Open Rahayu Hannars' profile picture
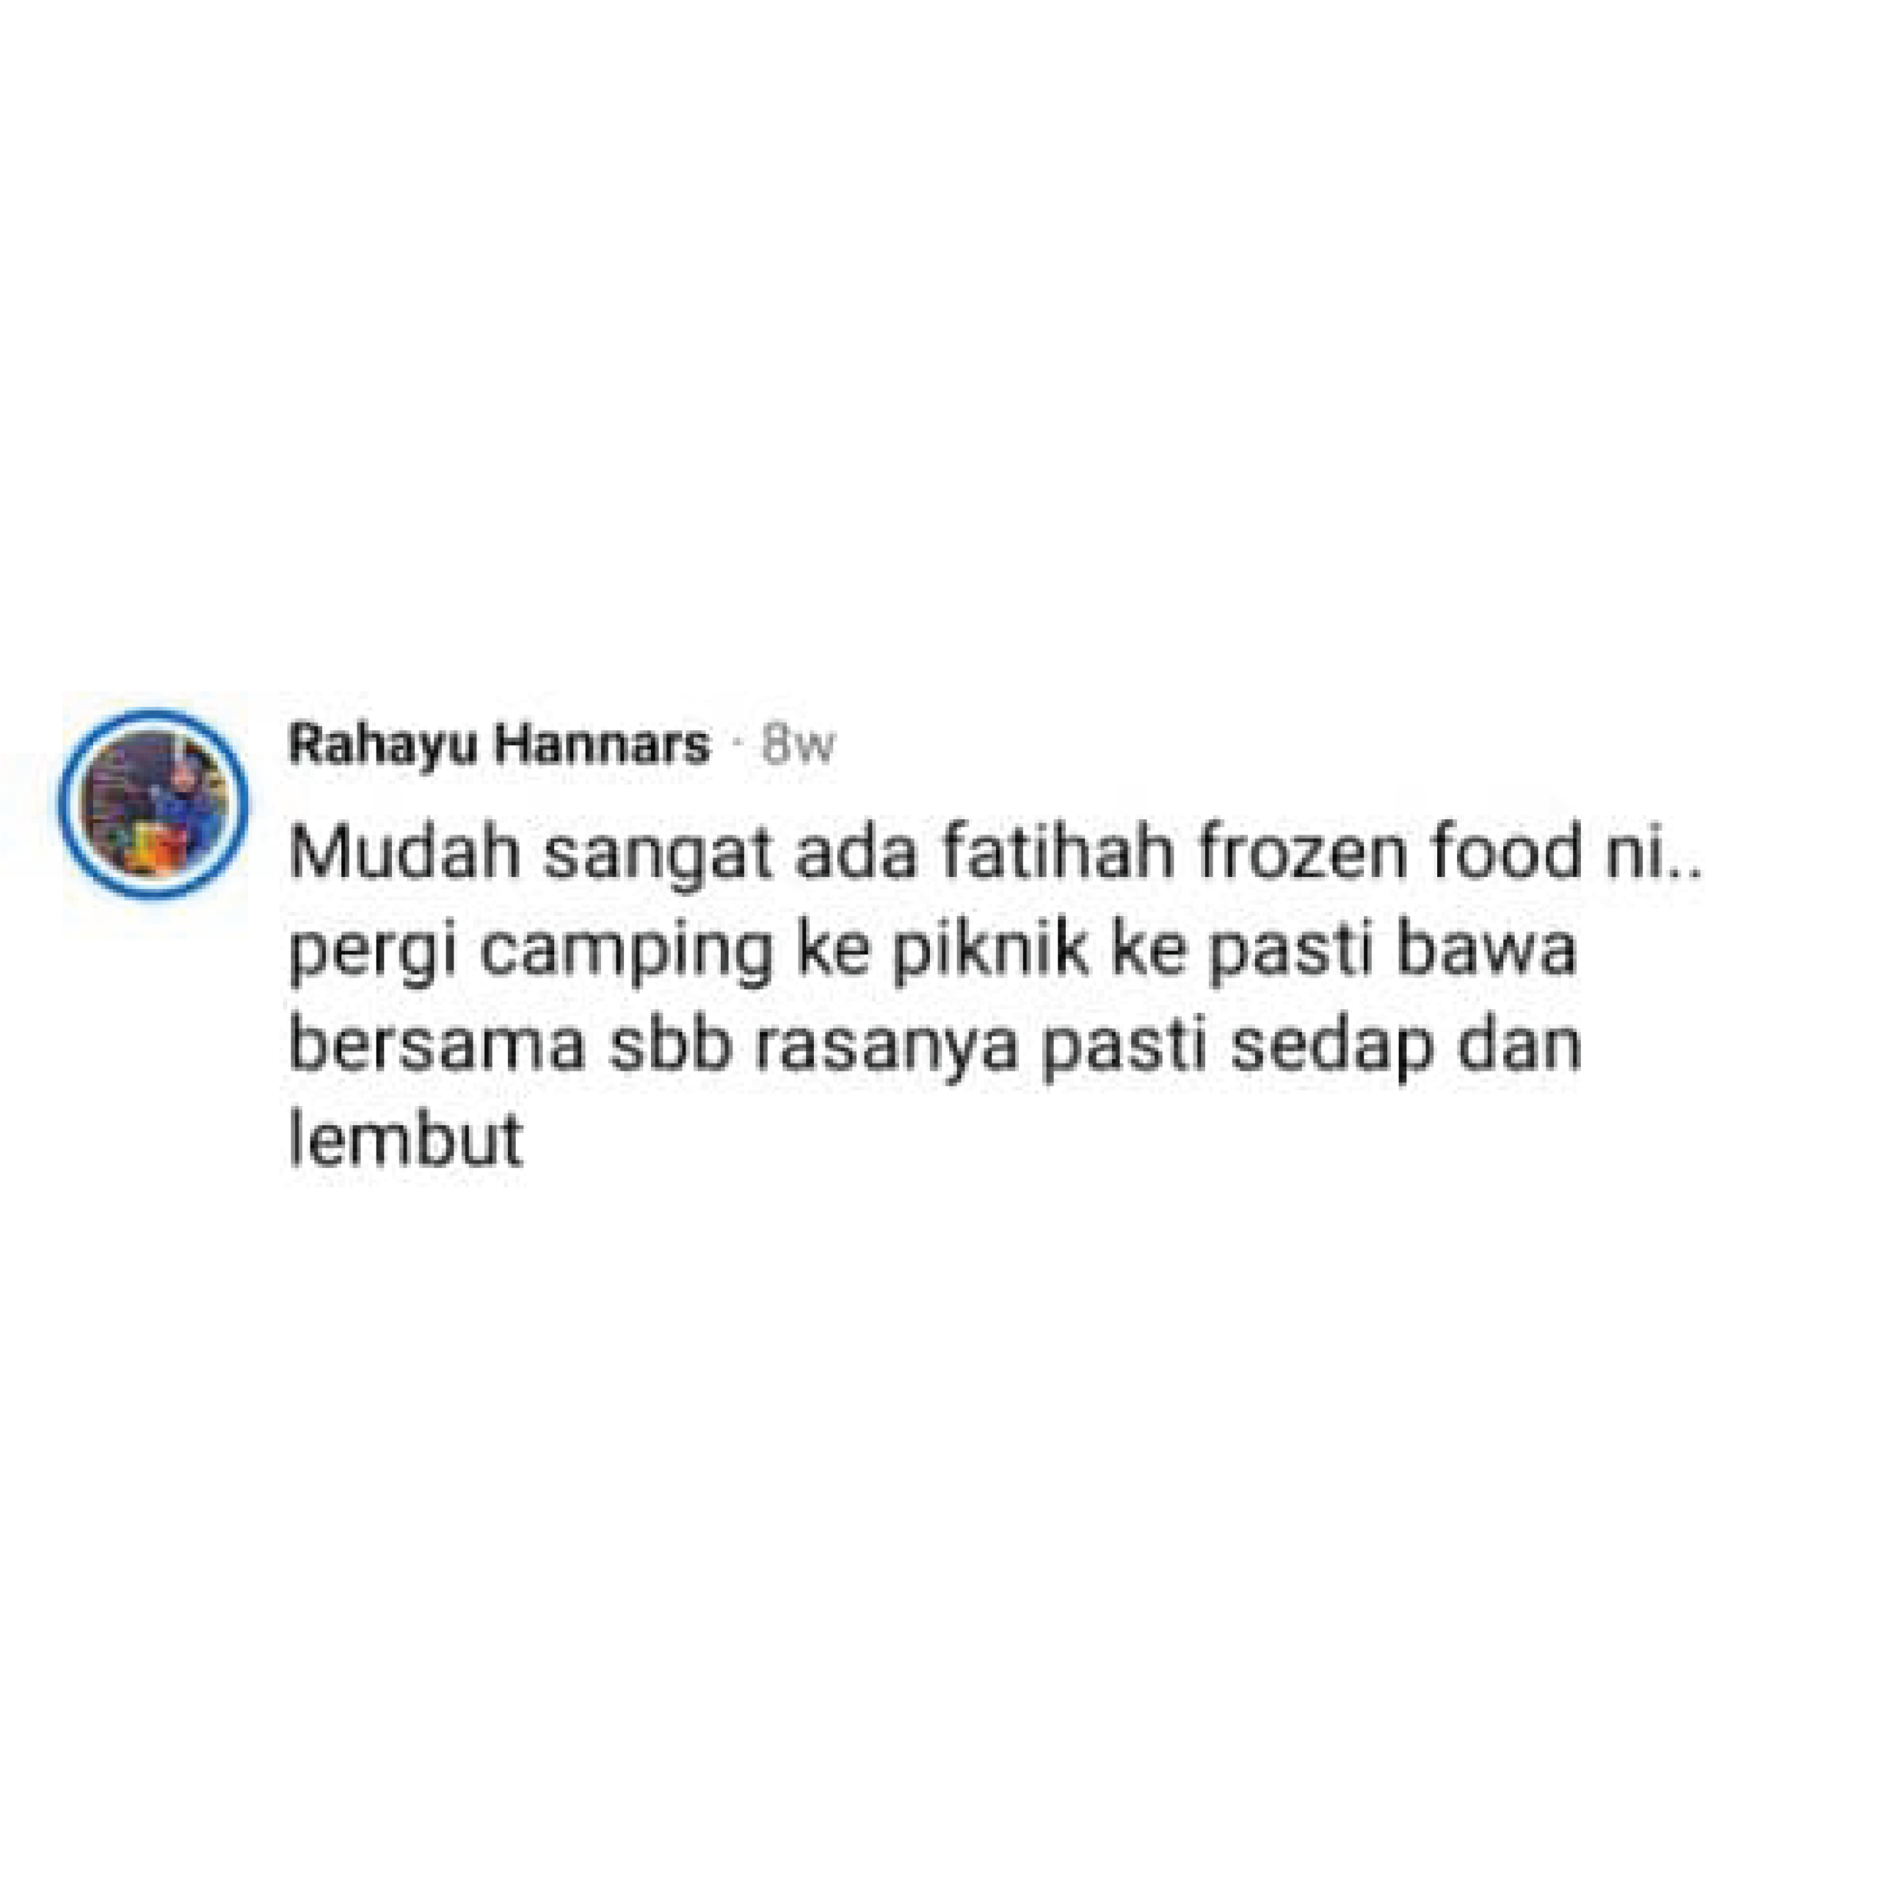 pyautogui.click(x=153, y=803)
